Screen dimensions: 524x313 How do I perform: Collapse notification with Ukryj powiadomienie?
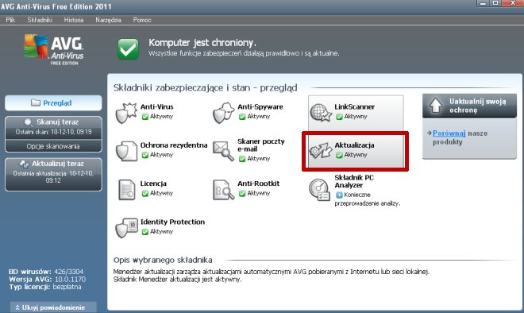(x=53, y=307)
